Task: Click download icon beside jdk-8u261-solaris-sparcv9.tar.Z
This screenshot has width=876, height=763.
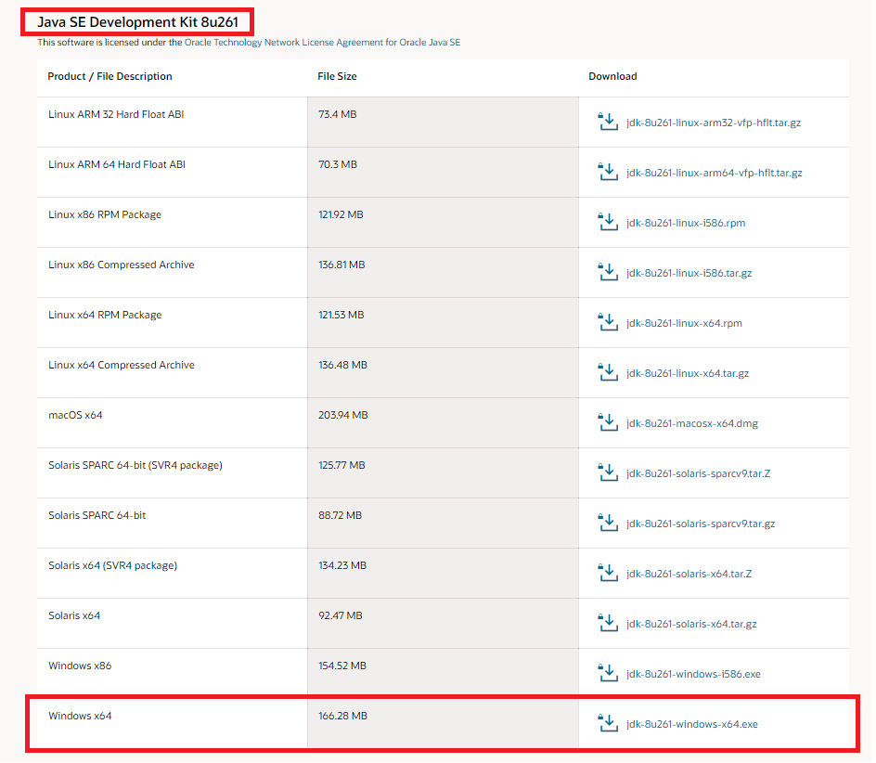Action: pos(607,472)
